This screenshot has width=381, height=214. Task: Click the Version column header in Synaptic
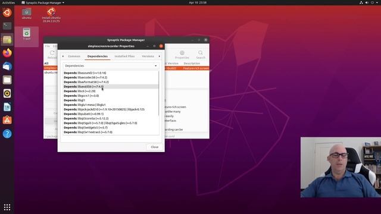pyautogui.click(x=173, y=64)
